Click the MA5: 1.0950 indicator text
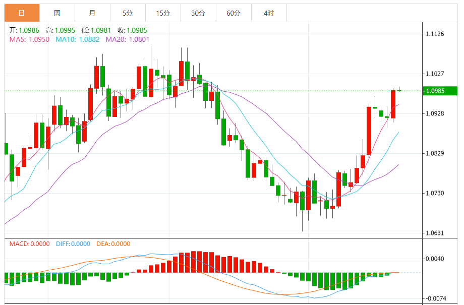Viewport: 464px width, 305px height. pos(29,39)
